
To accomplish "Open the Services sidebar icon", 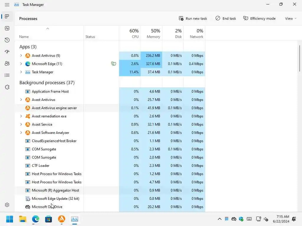I will [x=7, y=87].
